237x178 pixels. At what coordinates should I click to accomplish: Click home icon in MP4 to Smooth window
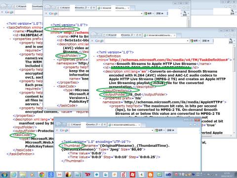click(180, 7)
